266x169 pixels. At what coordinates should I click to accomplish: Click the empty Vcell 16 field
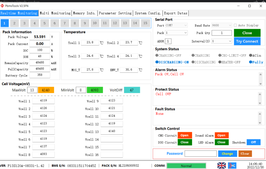[x=112, y=154]
